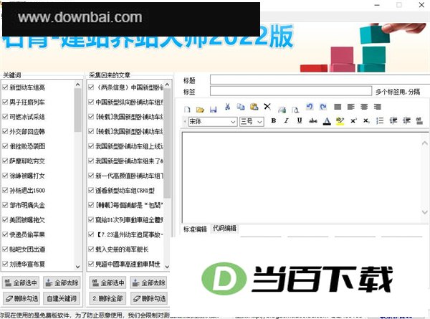Decrease indent of the paragraph
Screen dimensions: 430x319
[393, 120]
